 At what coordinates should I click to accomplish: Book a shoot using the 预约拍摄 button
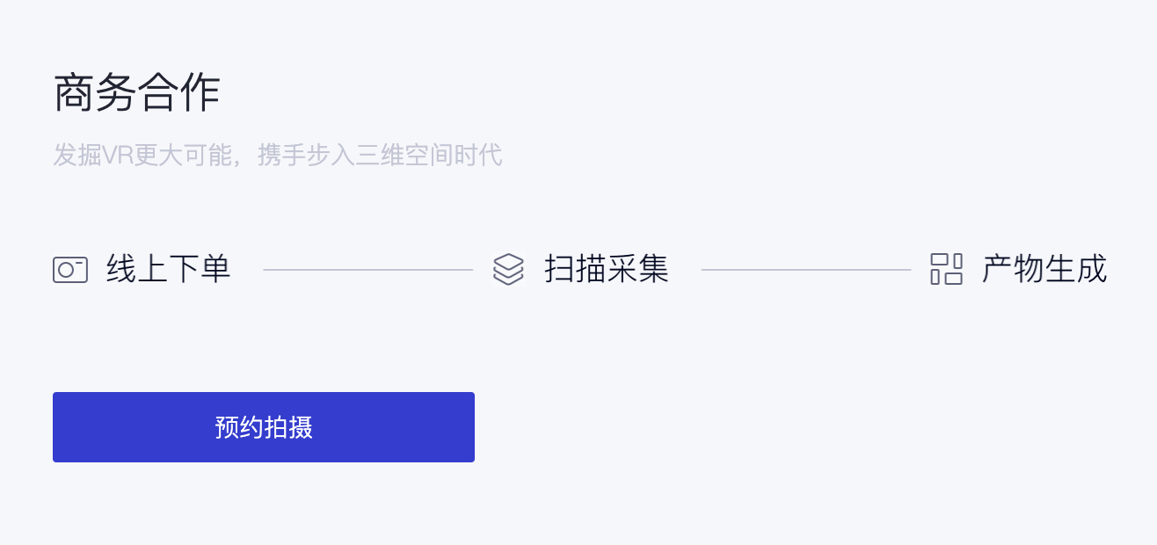[x=264, y=427]
